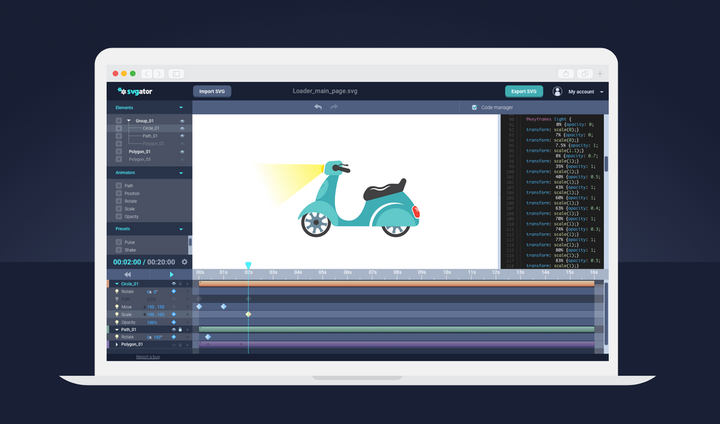The height and width of the screenshot is (424, 720).
Task: Open the timeline settings gear
Action: 184,262
